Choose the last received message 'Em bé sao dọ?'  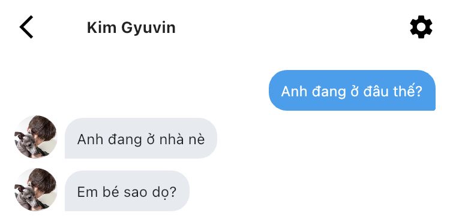point(127,191)
